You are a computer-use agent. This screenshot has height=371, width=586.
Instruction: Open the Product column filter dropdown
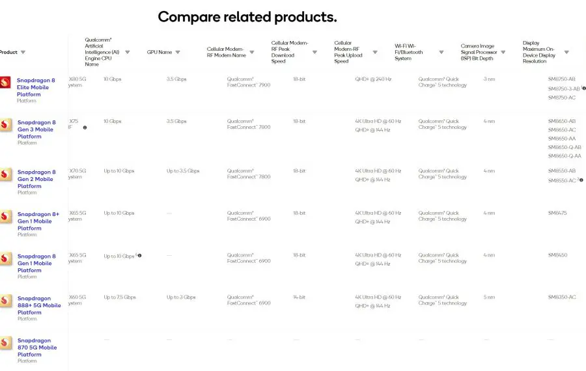[x=23, y=52]
